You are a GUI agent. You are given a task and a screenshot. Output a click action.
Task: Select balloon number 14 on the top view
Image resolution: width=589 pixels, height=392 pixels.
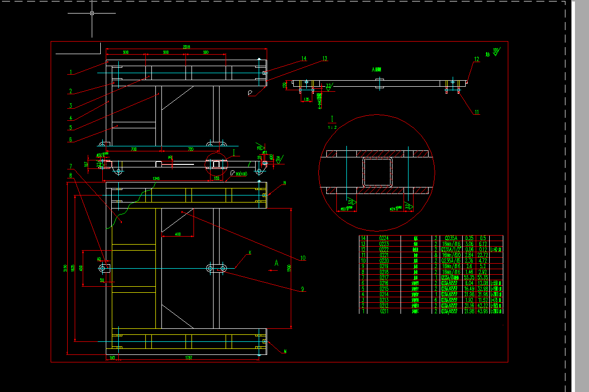click(304, 58)
